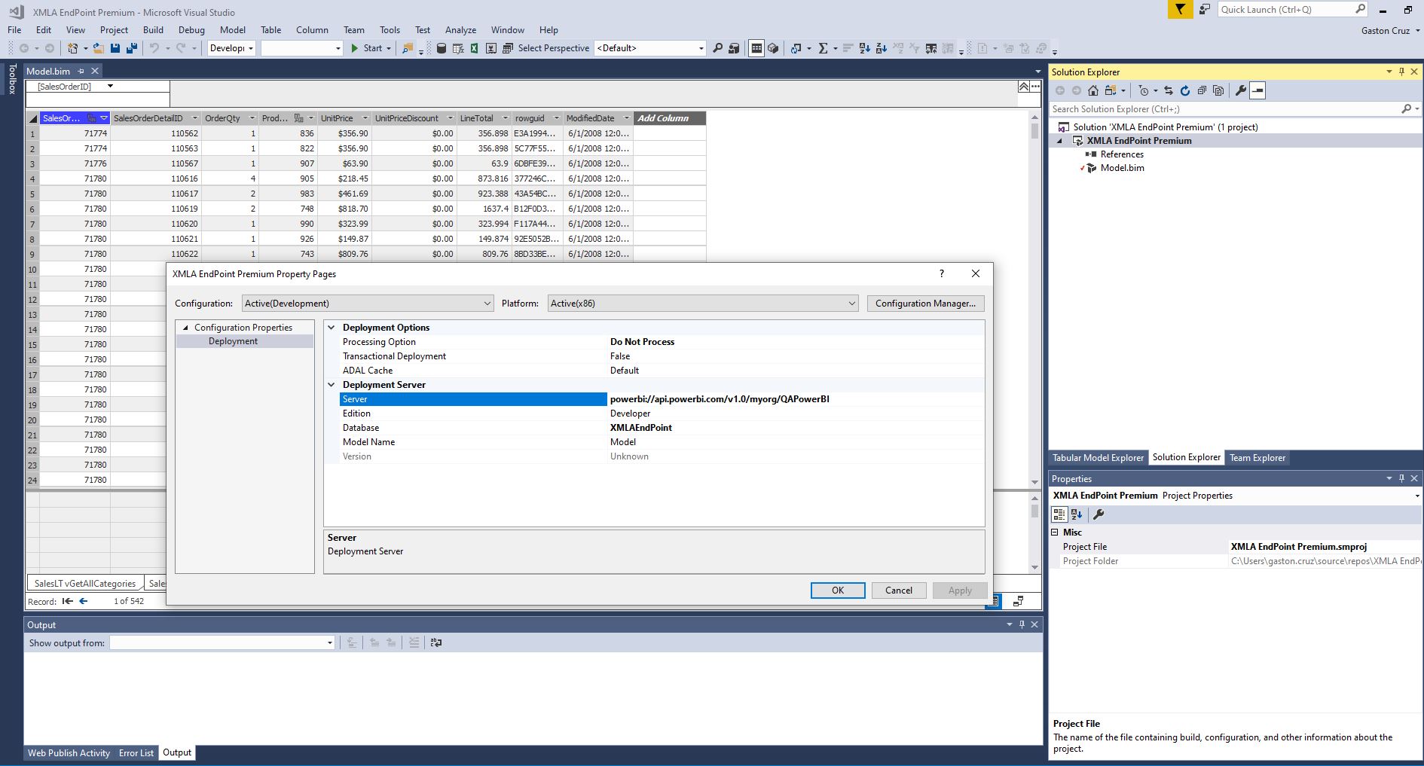Viewport: 1424px width, 766px height.
Task: Collapse the Deployment Options section
Action: [331, 328]
